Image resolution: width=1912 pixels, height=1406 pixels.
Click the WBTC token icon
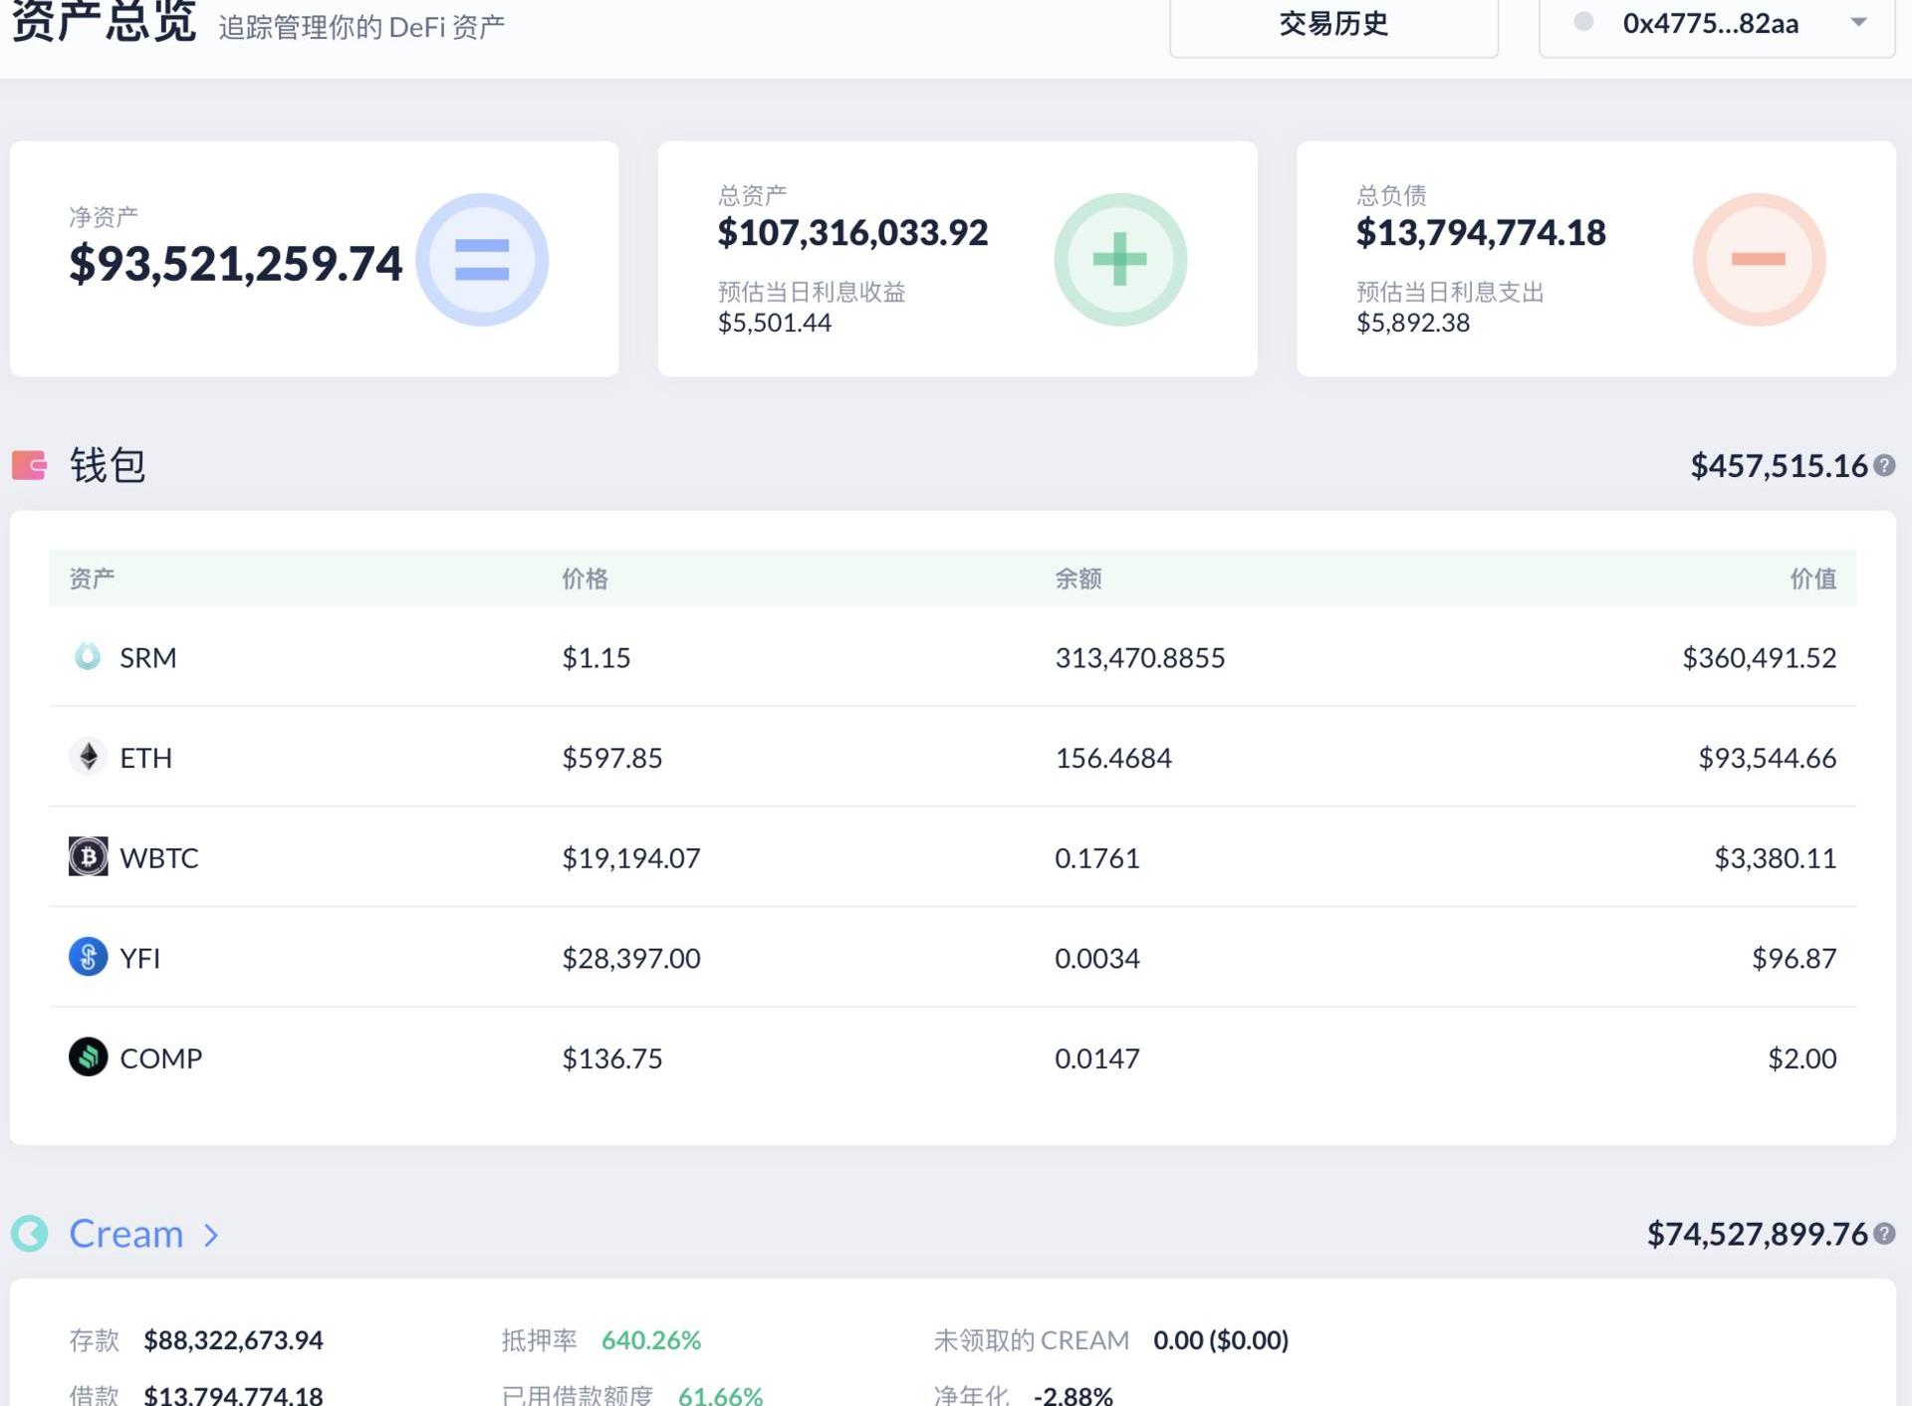tap(88, 856)
